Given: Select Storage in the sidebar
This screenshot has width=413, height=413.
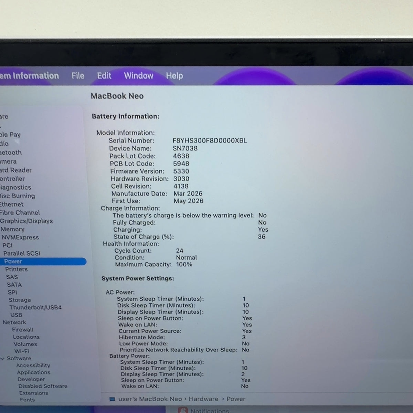Looking at the screenshot, I should coord(20,300).
